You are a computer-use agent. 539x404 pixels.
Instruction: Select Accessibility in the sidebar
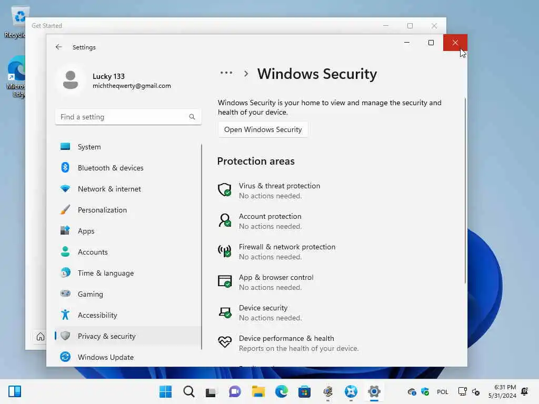coord(128,315)
